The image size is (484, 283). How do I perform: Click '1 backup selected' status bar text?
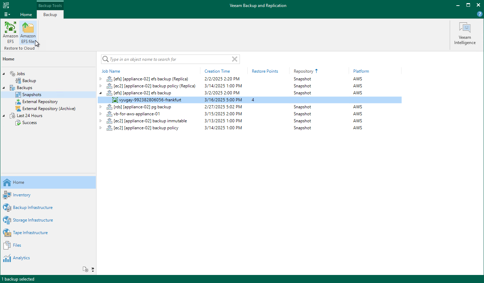coord(18,279)
